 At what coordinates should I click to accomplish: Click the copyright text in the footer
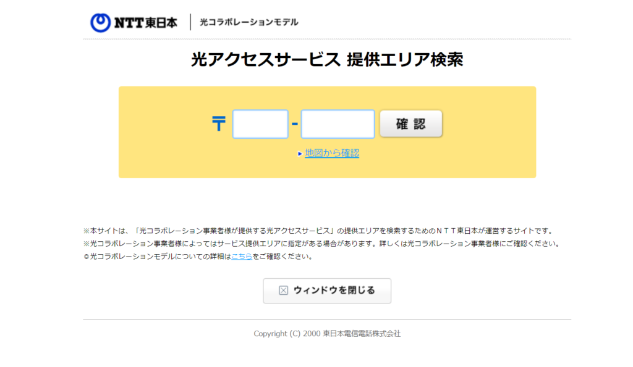click(327, 334)
